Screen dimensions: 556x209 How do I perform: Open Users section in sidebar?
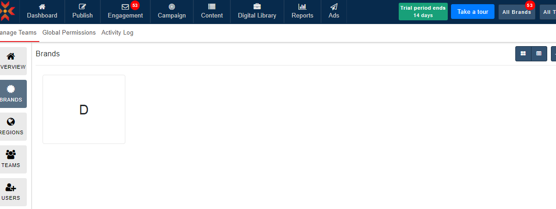pyautogui.click(x=11, y=192)
